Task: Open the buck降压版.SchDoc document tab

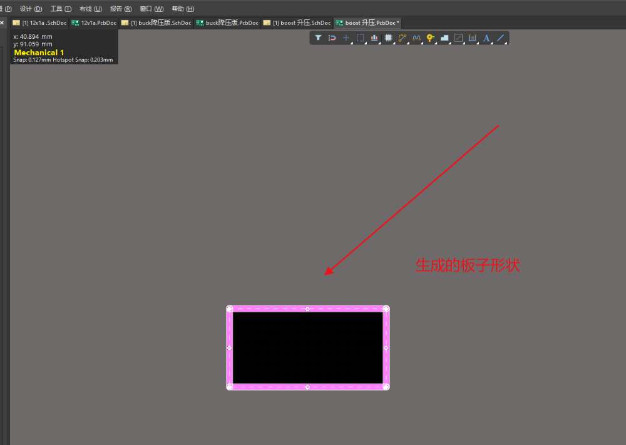Action: click(156, 23)
